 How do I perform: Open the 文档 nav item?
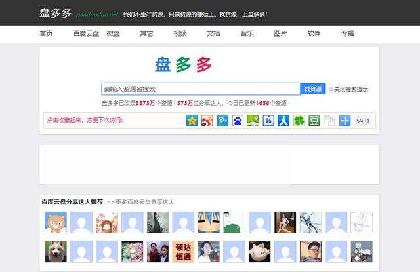click(x=213, y=33)
